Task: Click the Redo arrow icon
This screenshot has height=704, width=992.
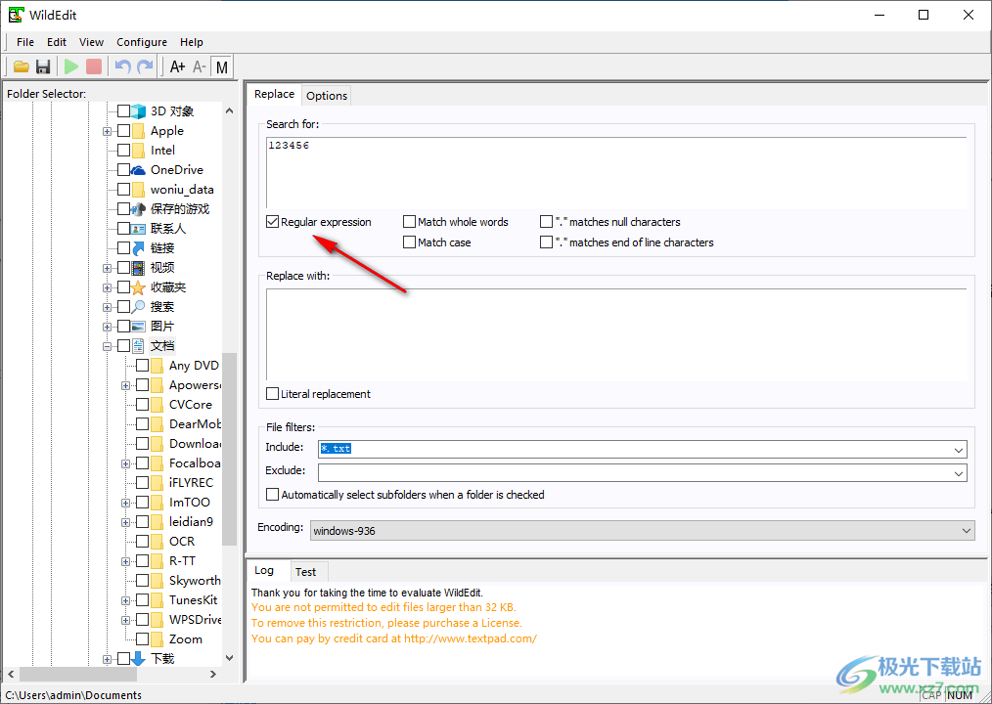Action: (145, 66)
